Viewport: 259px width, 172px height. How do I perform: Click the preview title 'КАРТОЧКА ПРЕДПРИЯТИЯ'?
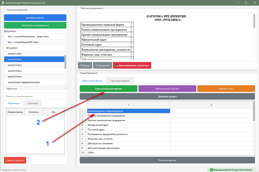(x=166, y=16)
